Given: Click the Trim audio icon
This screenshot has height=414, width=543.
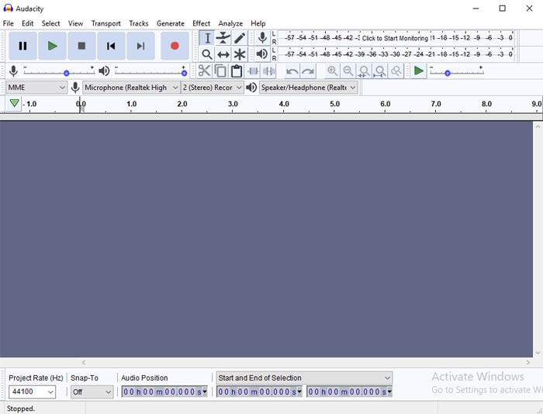Looking at the screenshot, I should [253, 71].
